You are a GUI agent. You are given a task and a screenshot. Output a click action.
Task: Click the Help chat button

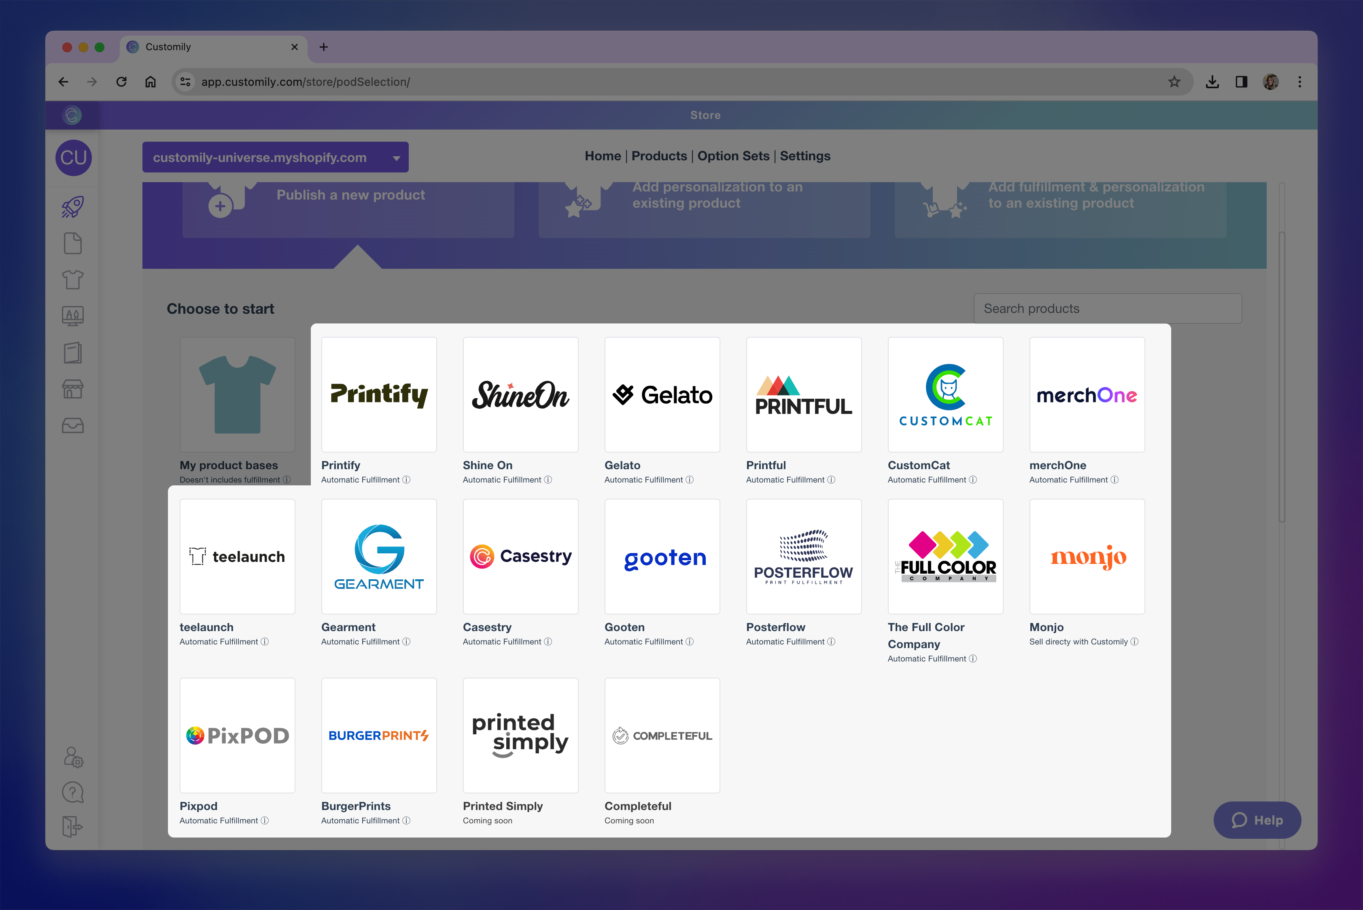[1257, 820]
